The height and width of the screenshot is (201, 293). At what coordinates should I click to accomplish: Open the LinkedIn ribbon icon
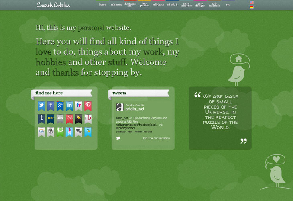pyautogui.click(x=69, y=106)
